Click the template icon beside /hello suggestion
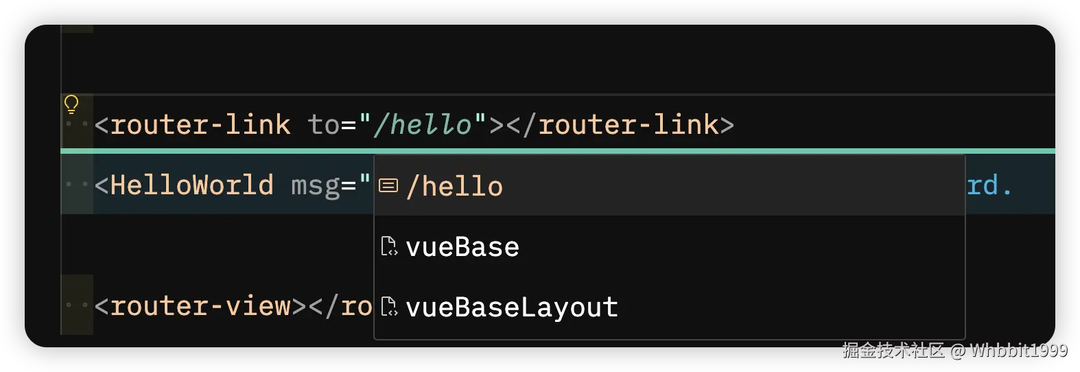 [x=388, y=185]
